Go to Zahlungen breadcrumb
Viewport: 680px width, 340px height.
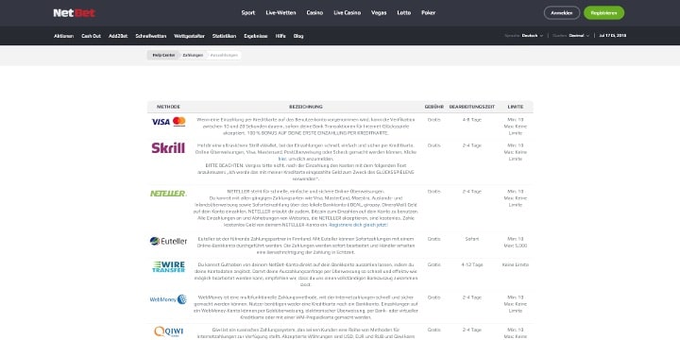[x=193, y=56]
